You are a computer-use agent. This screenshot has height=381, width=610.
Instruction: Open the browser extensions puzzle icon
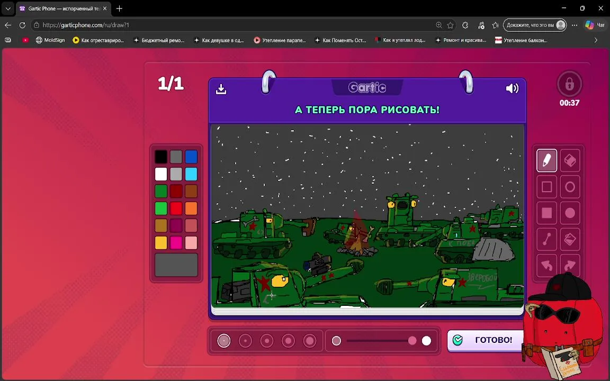[x=465, y=25]
